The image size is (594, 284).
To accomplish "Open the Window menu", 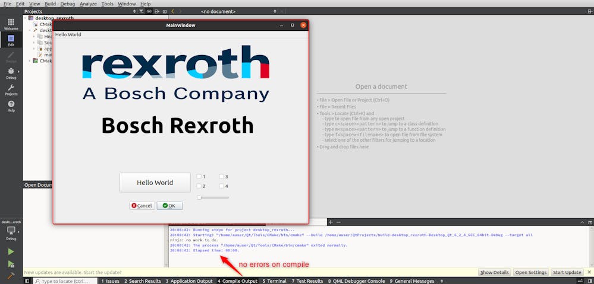I will 127,4.
